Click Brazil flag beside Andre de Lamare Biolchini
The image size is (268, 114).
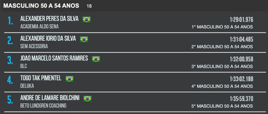click(87, 99)
